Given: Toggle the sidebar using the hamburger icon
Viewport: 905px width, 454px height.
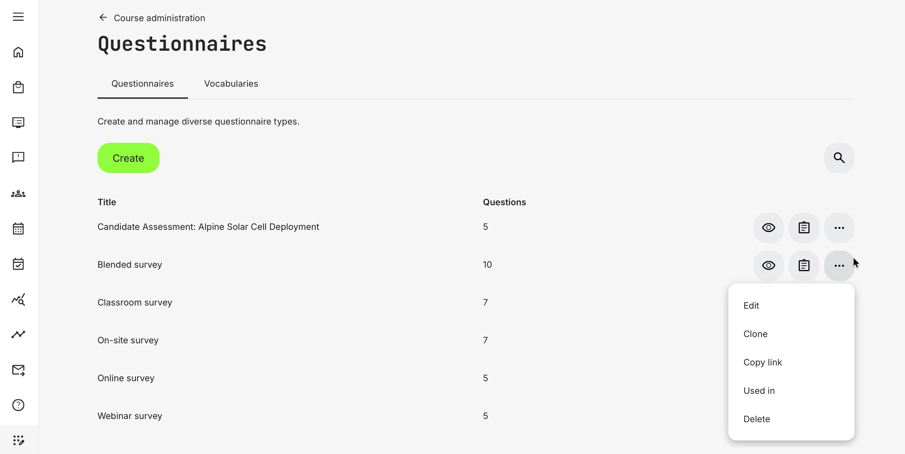Looking at the screenshot, I should point(18,16).
